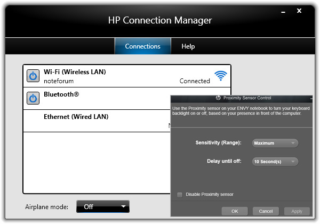Screen dimensions: 320x224
Task: Switch to the Connections tab
Action: 142,46
